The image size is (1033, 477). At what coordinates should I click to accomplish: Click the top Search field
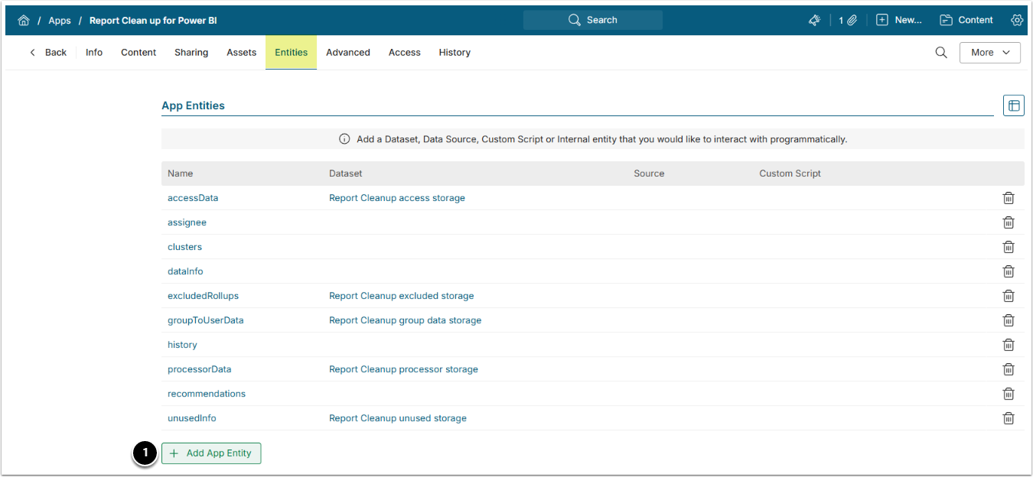coord(593,21)
